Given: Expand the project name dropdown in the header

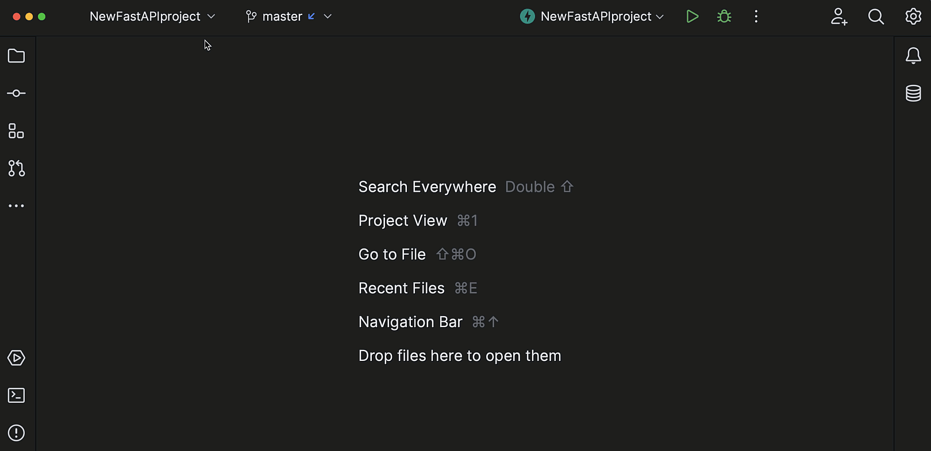Looking at the screenshot, I should (210, 17).
